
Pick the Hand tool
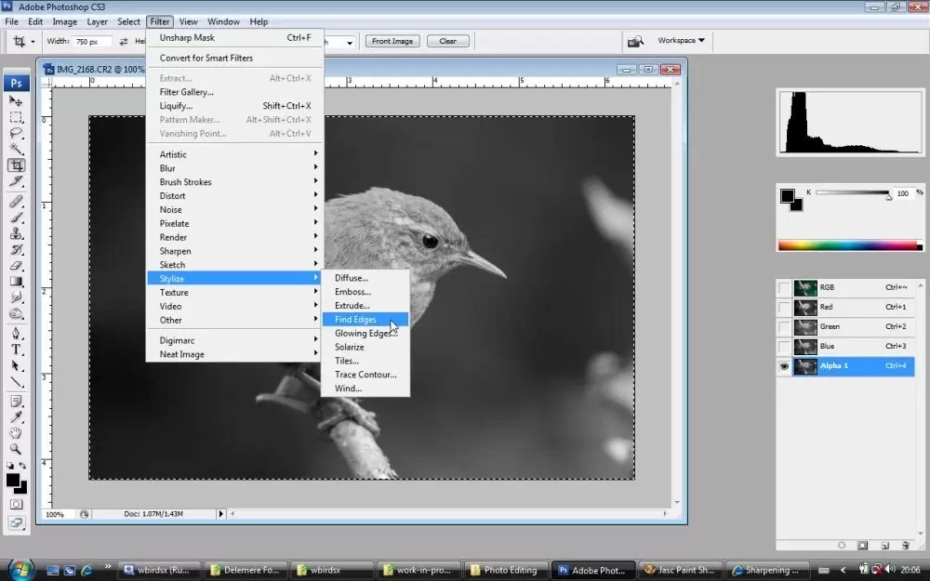click(16, 433)
